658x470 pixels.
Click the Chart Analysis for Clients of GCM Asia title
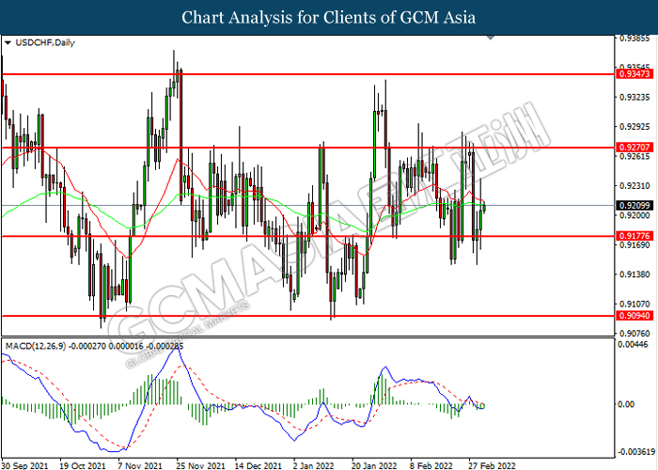(x=329, y=17)
